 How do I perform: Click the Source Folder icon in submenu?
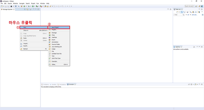50,44
